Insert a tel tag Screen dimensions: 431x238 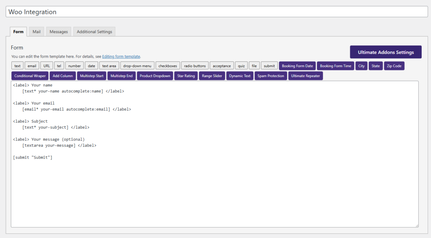(x=59, y=66)
